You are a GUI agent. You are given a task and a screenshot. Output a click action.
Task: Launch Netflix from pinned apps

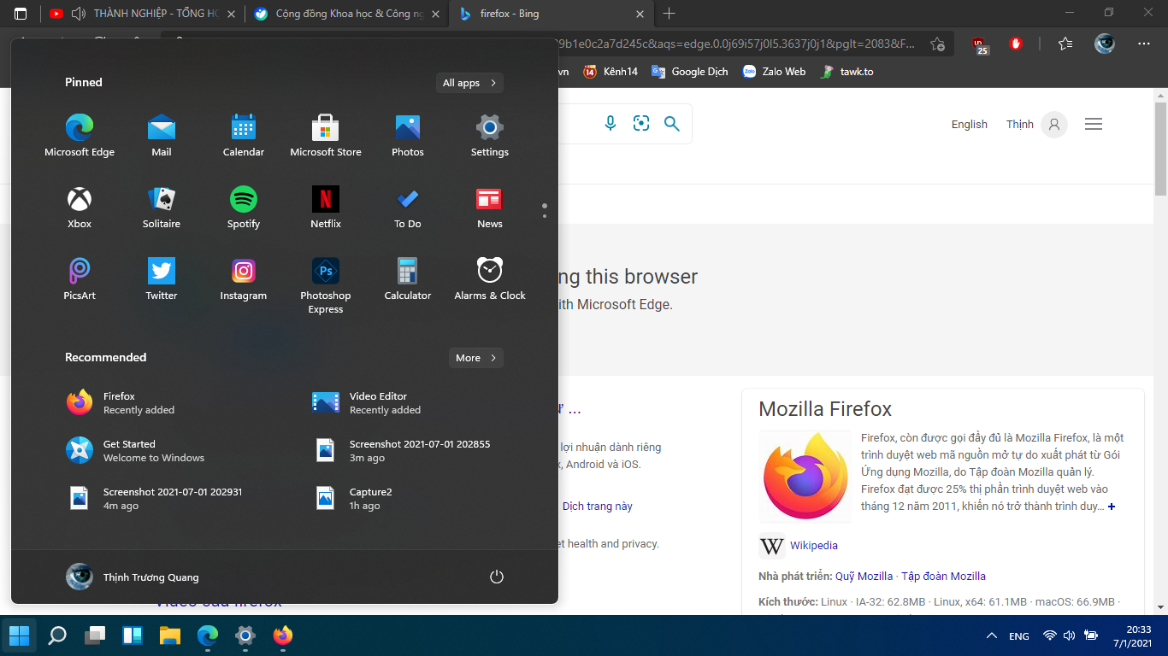[326, 208]
